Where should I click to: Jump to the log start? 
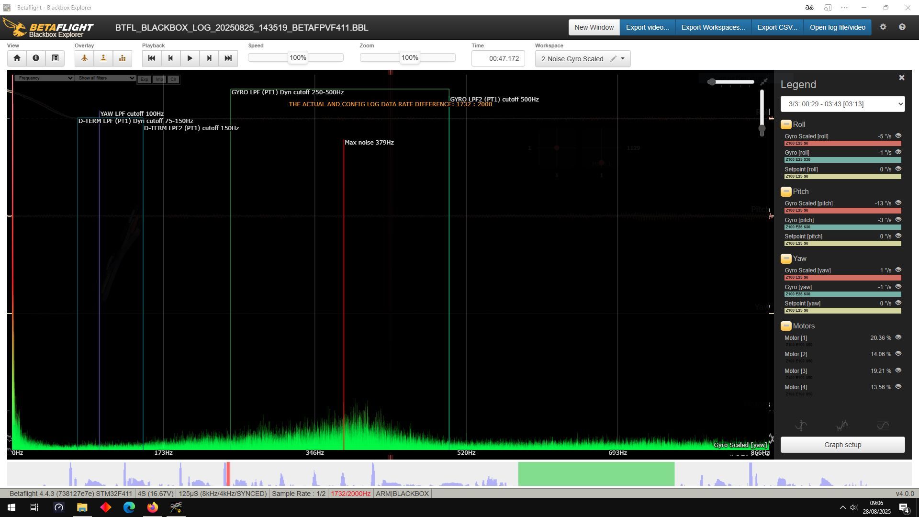coord(152,58)
